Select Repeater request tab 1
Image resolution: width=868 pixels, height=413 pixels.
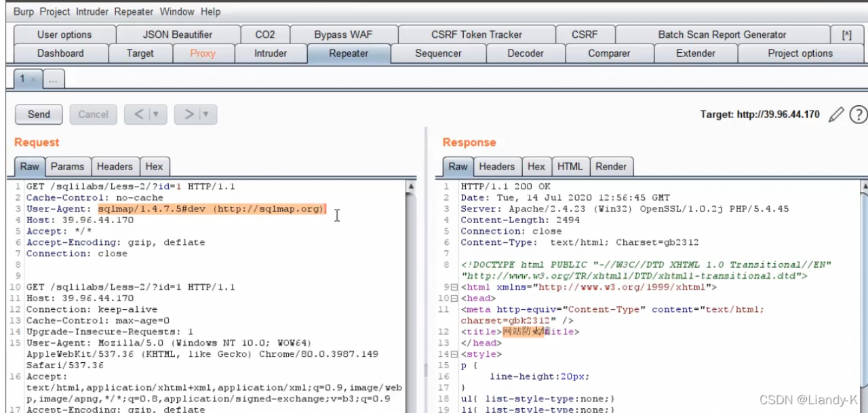(x=28, y=79)
